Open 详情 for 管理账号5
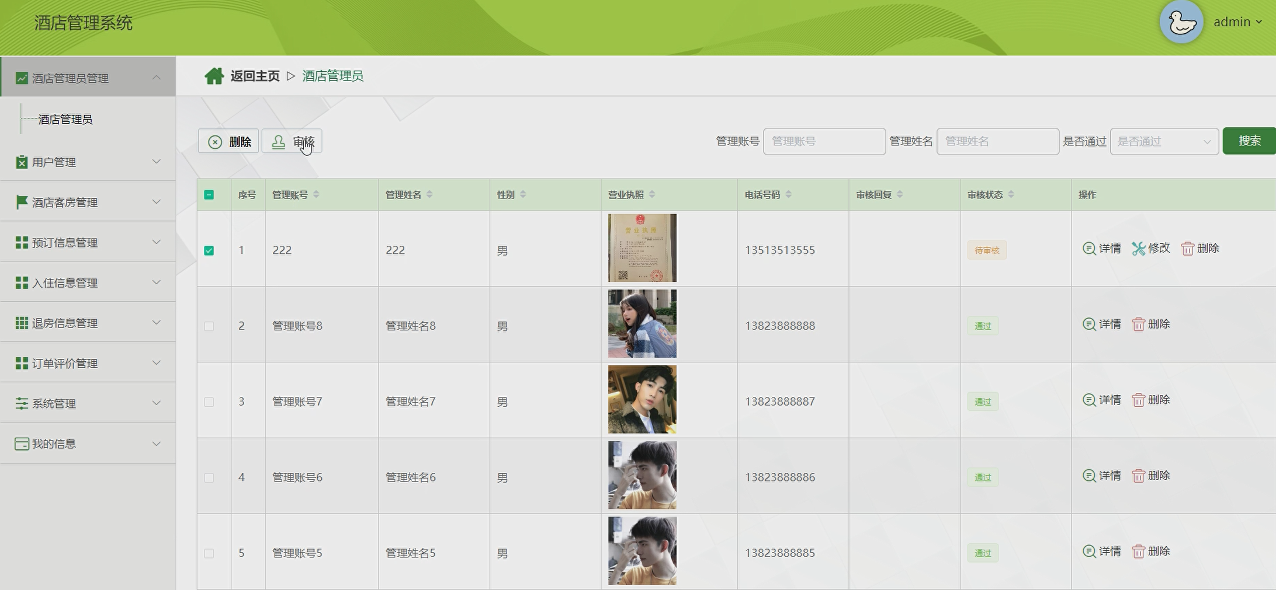 point(1102,551)
